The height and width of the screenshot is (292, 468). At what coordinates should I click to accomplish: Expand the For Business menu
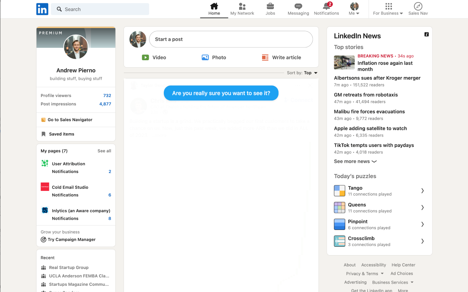[388, 9]
